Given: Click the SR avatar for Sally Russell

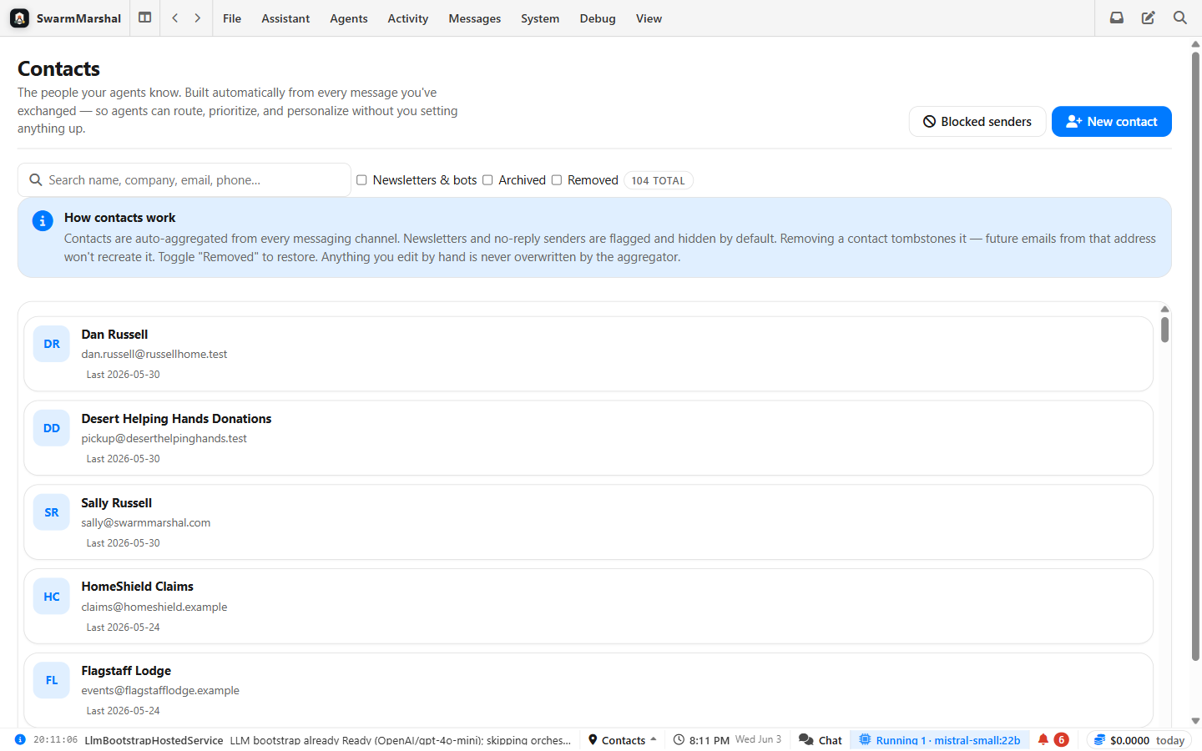Looking at the screenshot, I should tap(52, 512).
